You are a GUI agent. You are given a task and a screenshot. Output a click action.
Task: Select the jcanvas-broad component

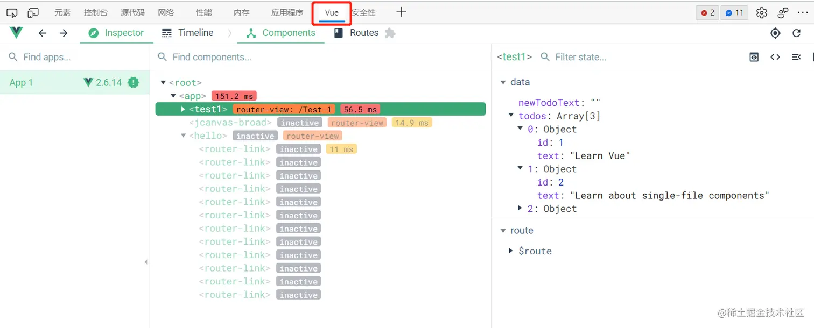tap(230, 123)
